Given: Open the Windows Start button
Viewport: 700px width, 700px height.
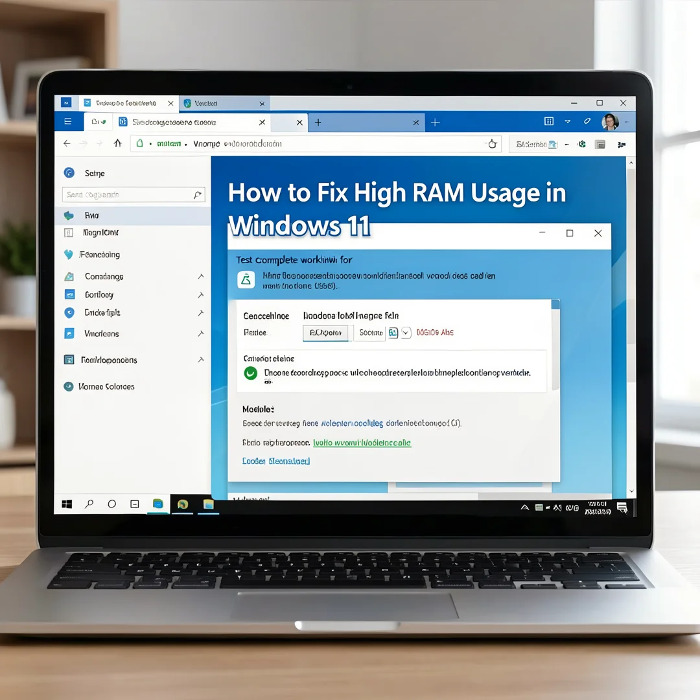Looking at the screenshot, I should pyautogui.click(x=67, y=504).
